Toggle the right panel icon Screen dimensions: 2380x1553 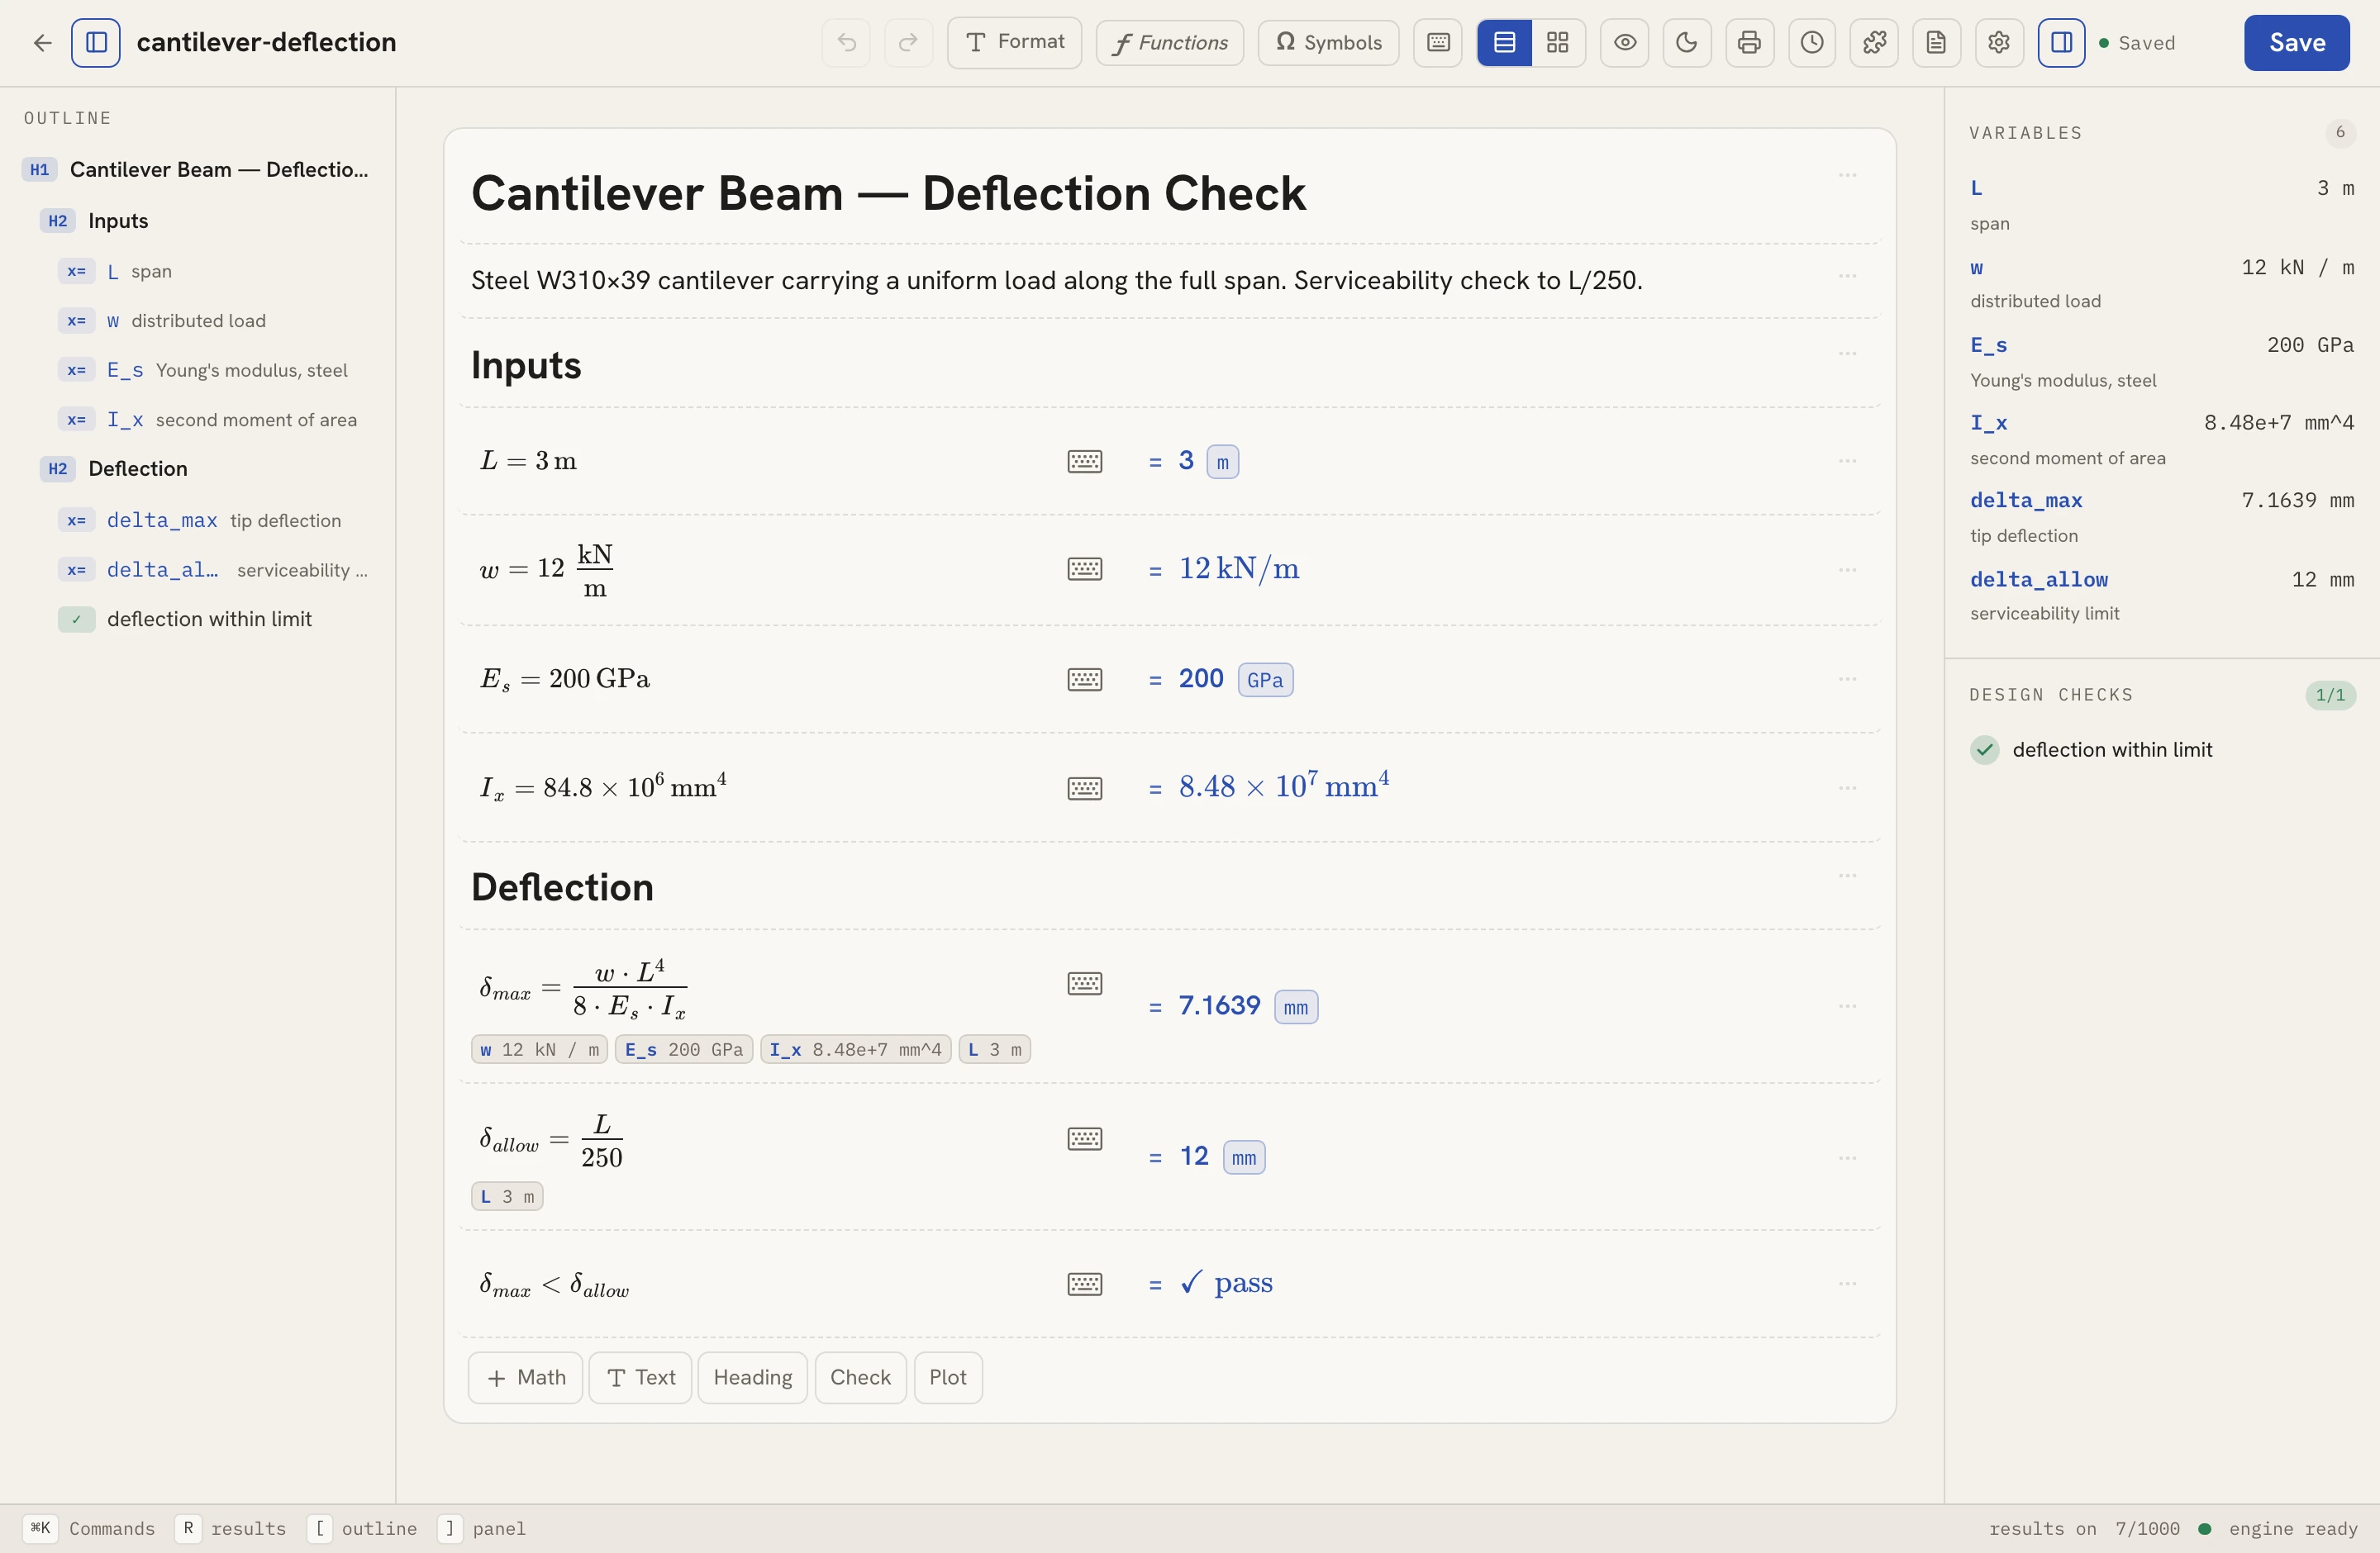point(2062,43)
